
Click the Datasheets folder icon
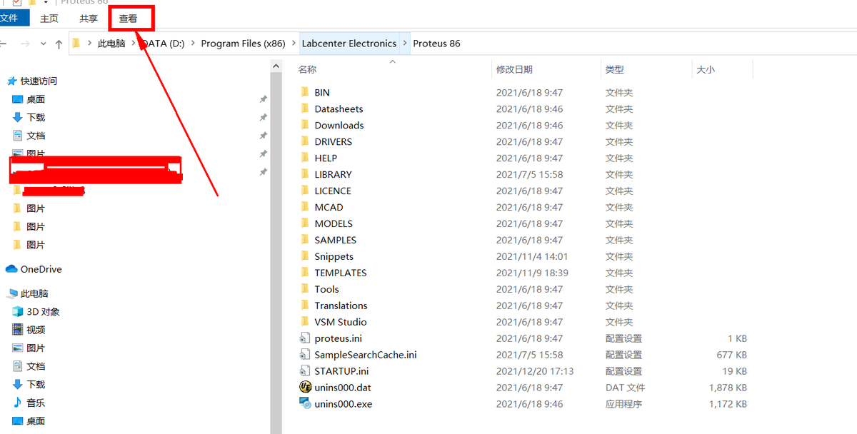305,109
